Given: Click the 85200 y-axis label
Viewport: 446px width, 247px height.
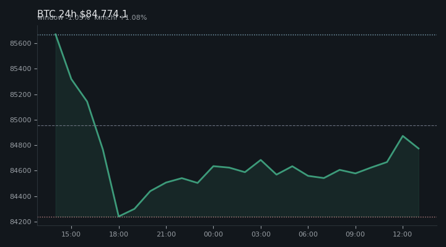Looking at the screenshot, I should tap(20, 94).
